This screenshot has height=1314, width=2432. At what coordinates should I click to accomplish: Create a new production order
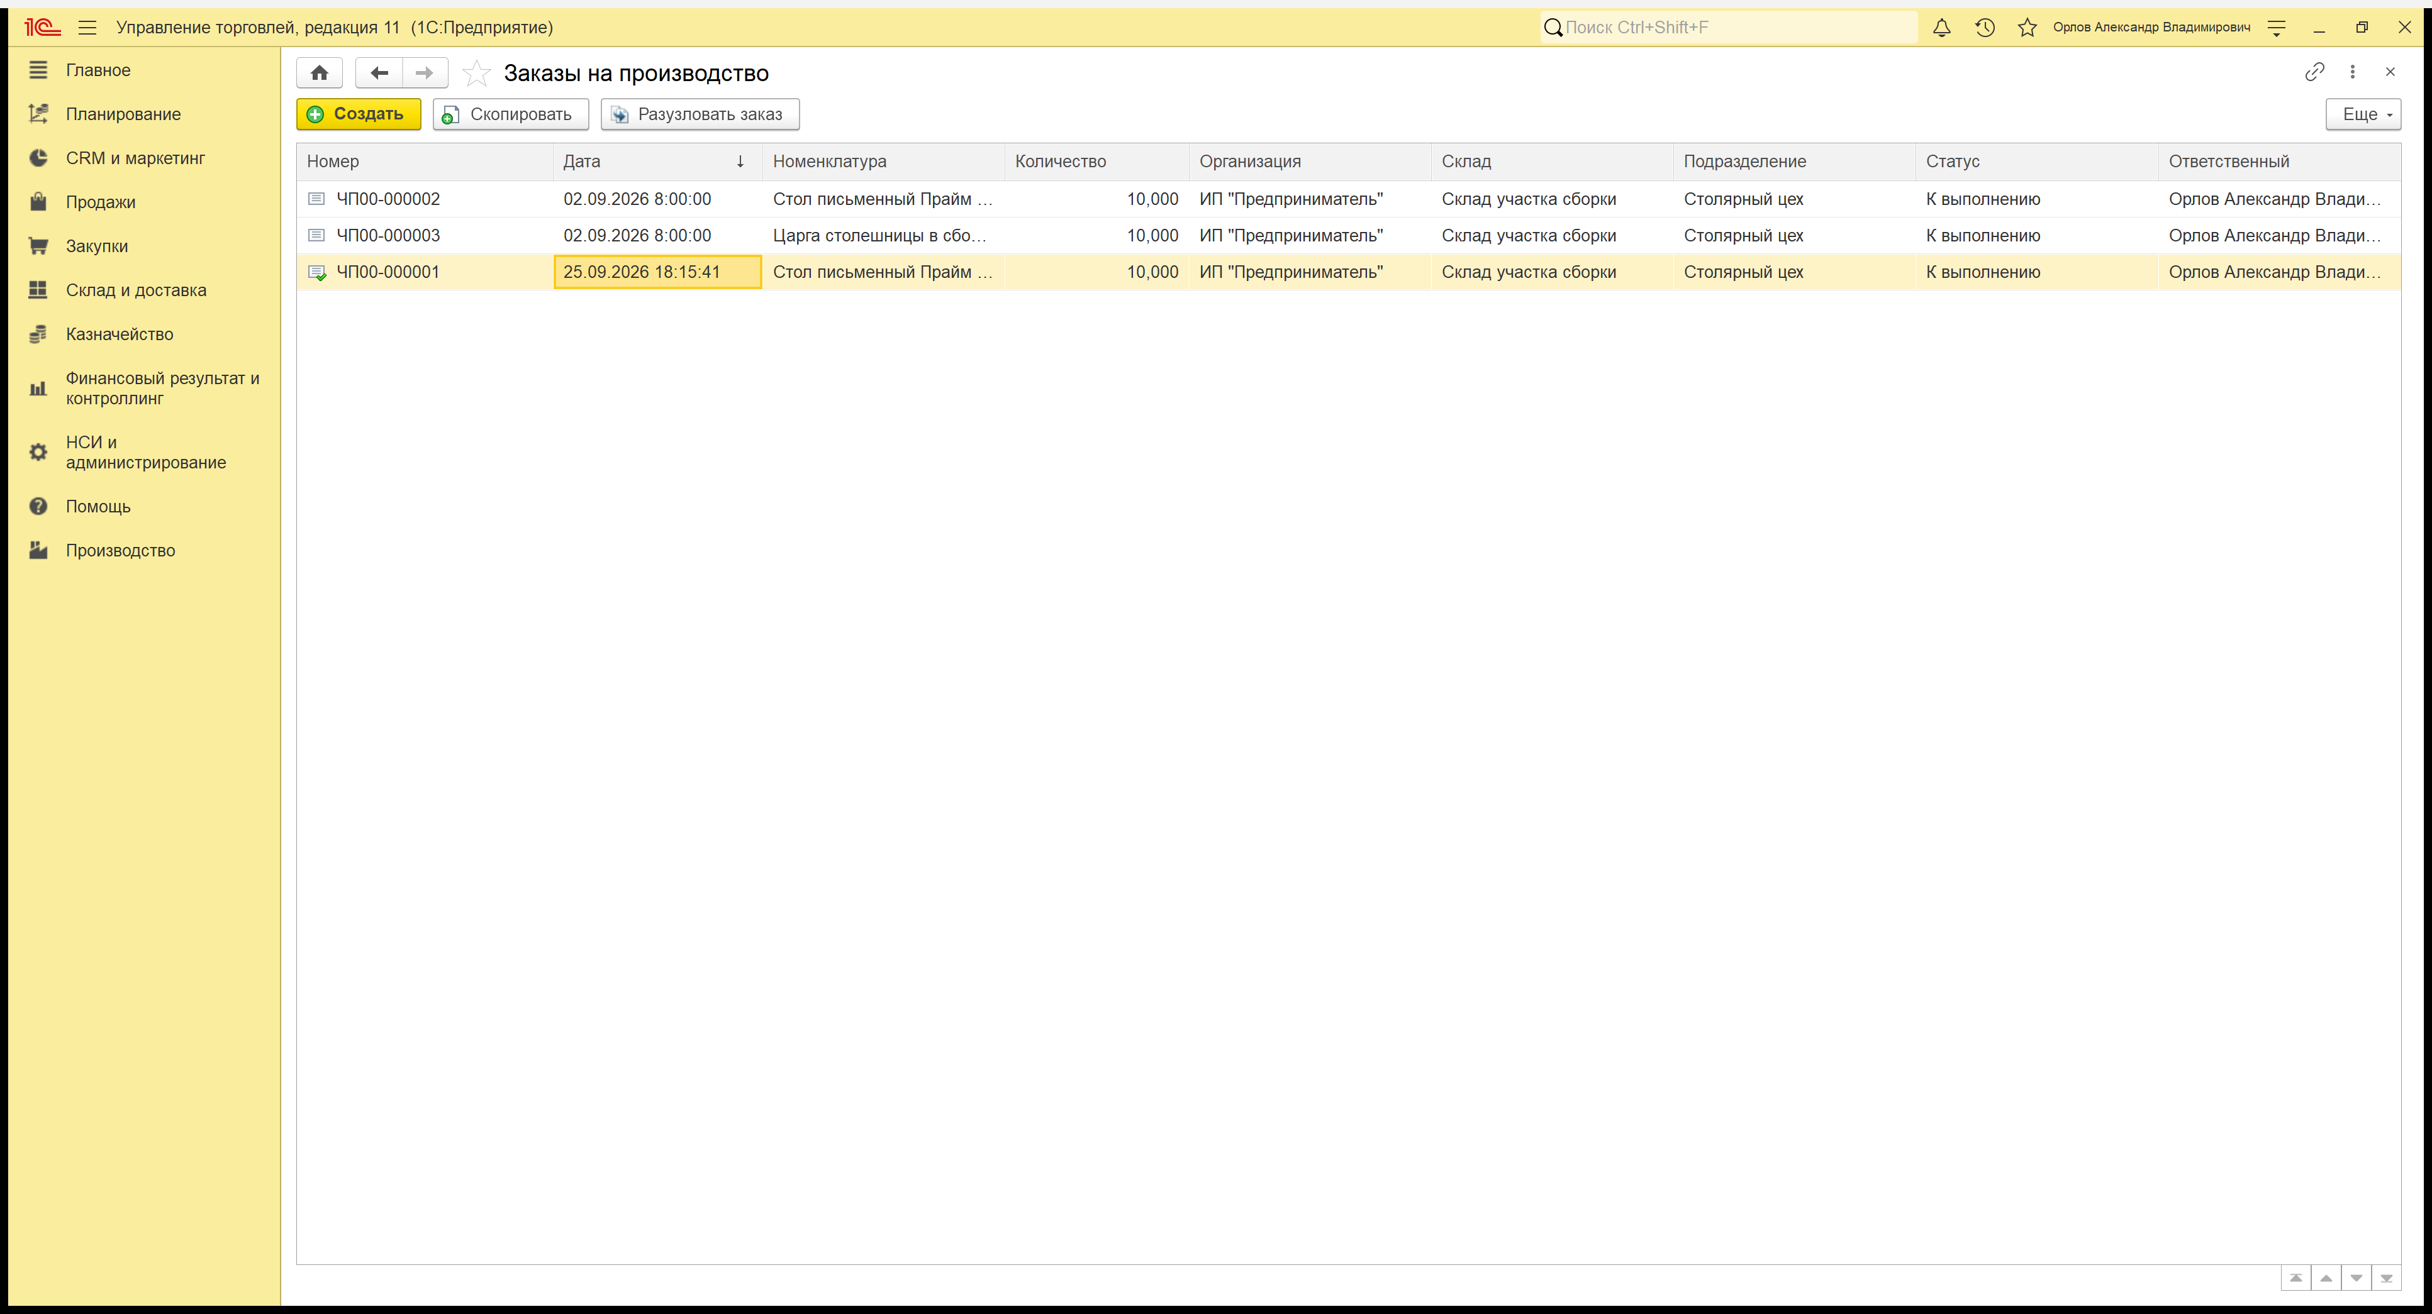click(x=359, y=114)
